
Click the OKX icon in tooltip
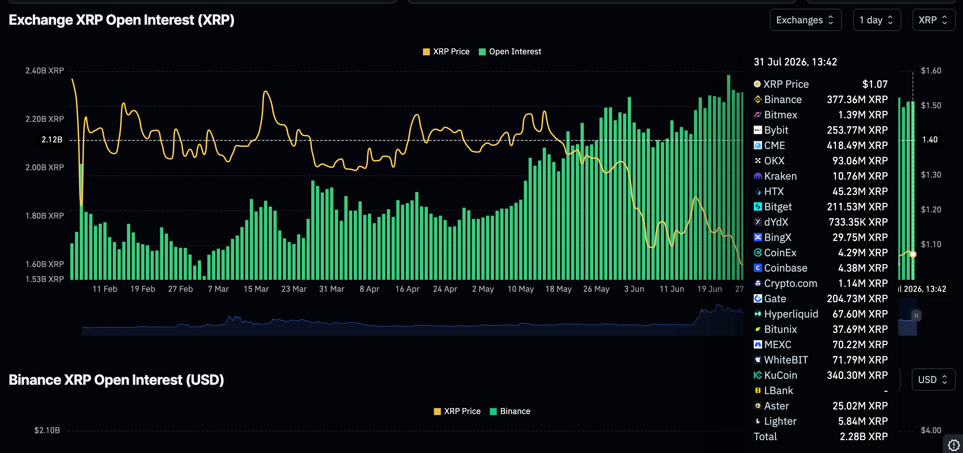tap(758, 161)
